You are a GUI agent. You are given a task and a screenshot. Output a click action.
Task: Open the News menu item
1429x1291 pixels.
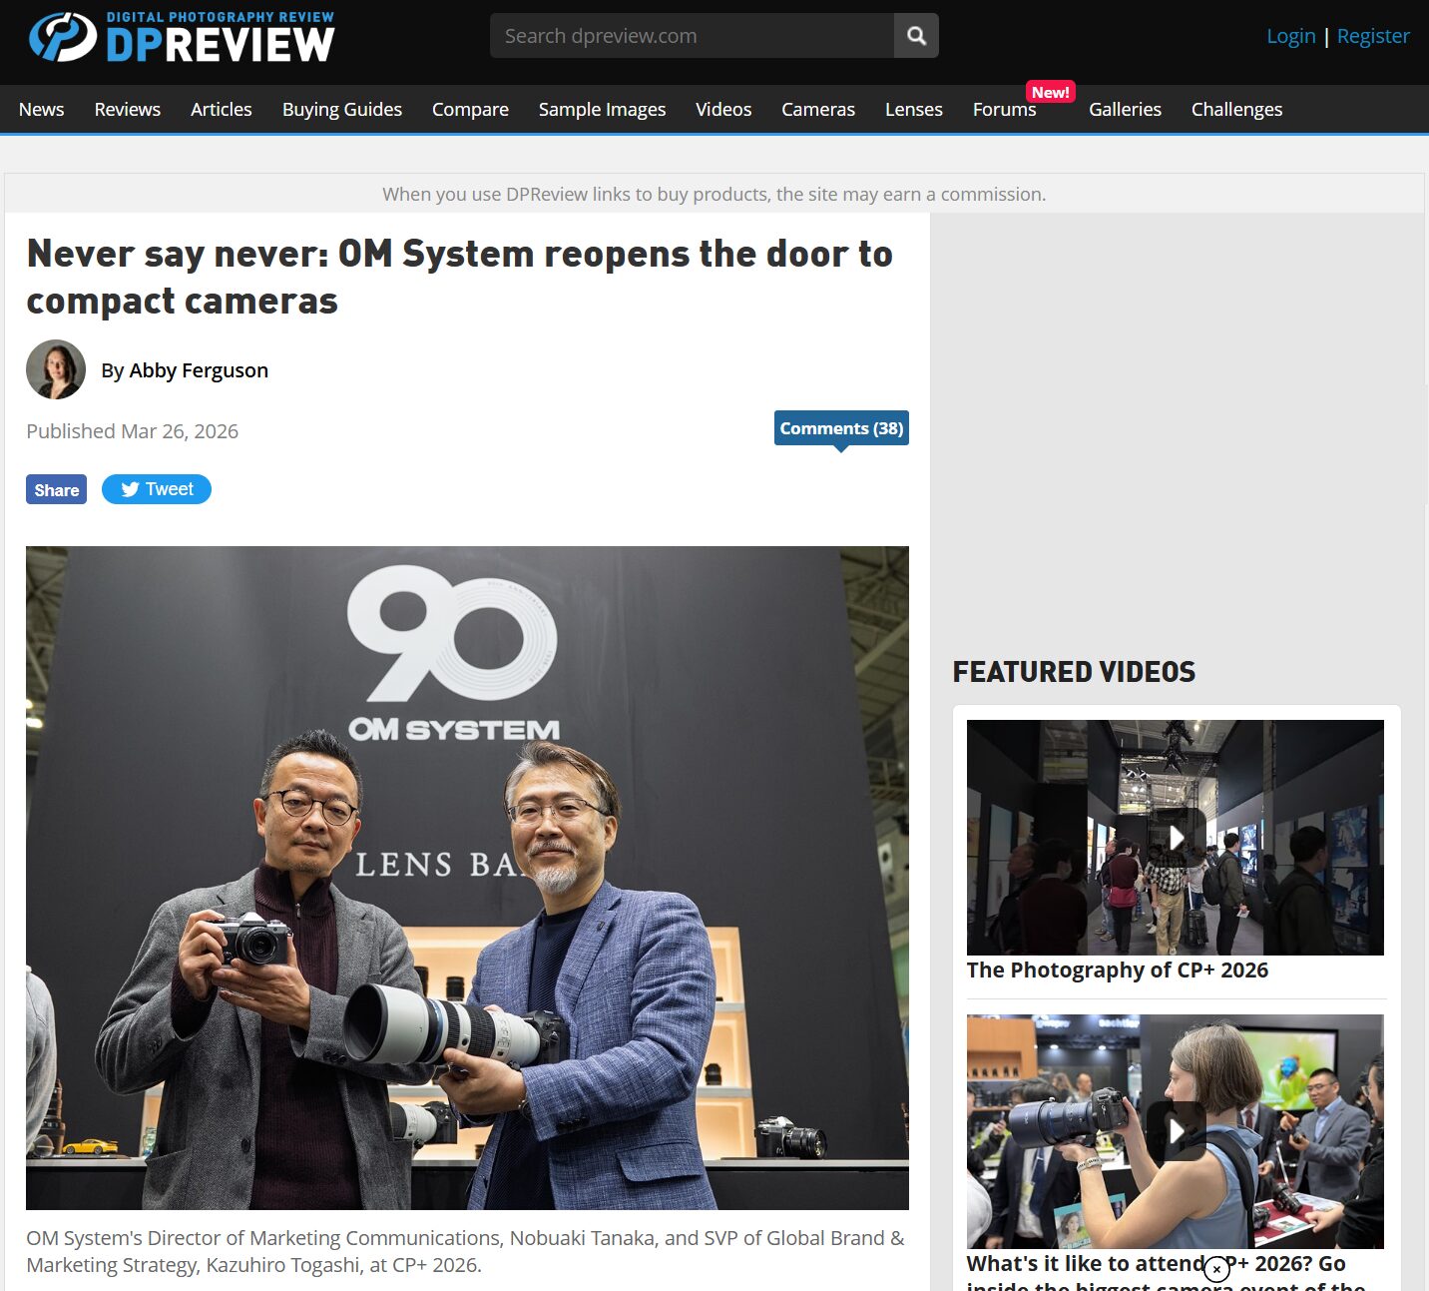tap(41, 110)
